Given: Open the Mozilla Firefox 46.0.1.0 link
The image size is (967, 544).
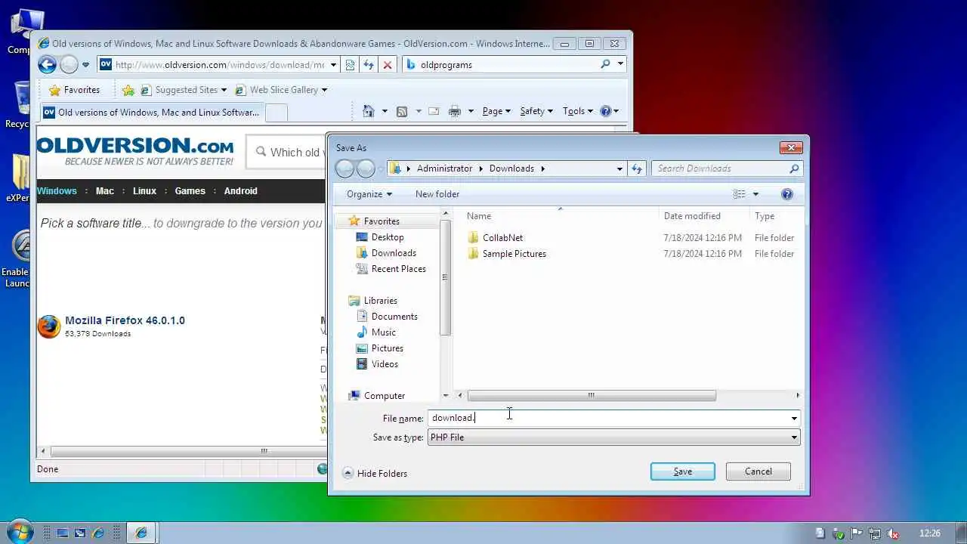Looking at the screenshot, I should click(125, 320).
